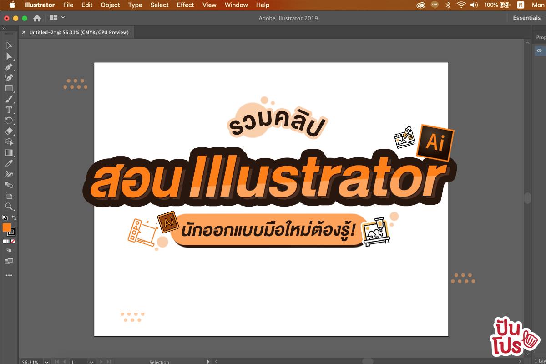Select the Type tool
This screenshot has height=364, width=546.
click(9, 110)
